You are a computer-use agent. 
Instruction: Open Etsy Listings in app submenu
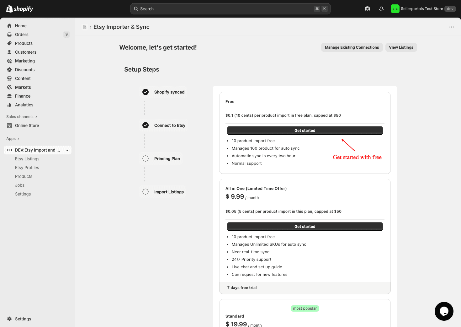pyautogui.click(x=27, y=159)
